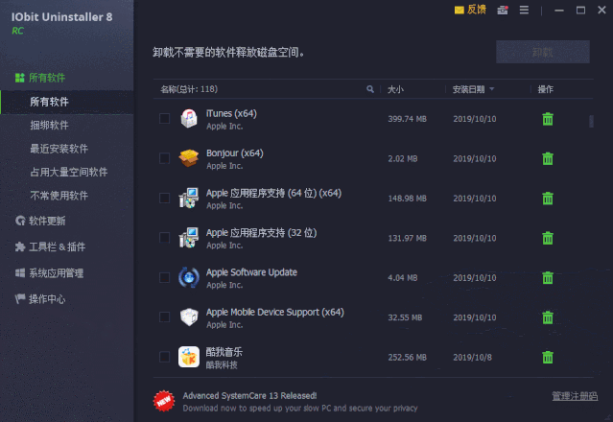Click trash icon for Apple Mobile Device Support

coord(548,317)
